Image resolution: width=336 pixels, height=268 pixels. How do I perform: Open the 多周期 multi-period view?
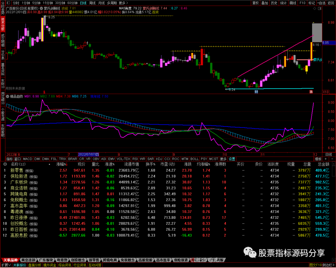(x=112, y=3)
